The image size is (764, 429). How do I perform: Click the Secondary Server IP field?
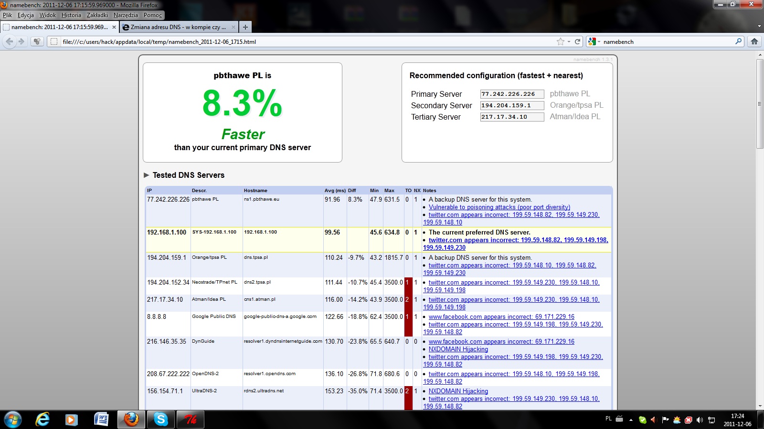coord(512,106)
